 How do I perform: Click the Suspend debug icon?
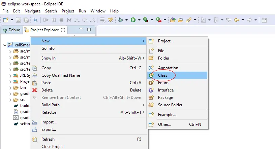point(54,20)
